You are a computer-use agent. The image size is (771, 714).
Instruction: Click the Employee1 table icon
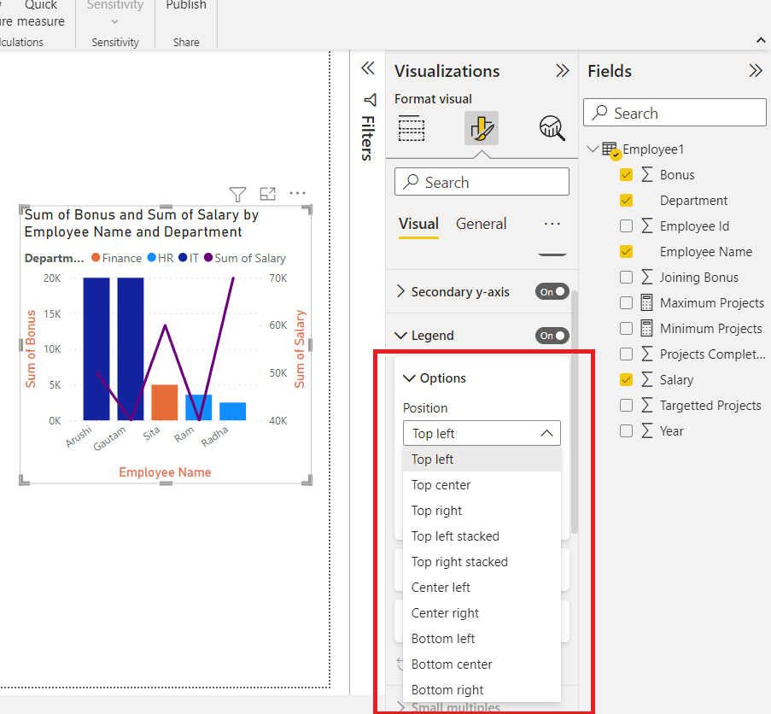(610, 150)
